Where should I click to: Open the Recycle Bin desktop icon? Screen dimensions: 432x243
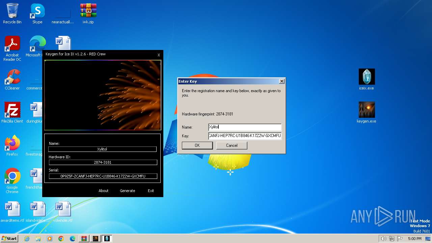point(12,13)
